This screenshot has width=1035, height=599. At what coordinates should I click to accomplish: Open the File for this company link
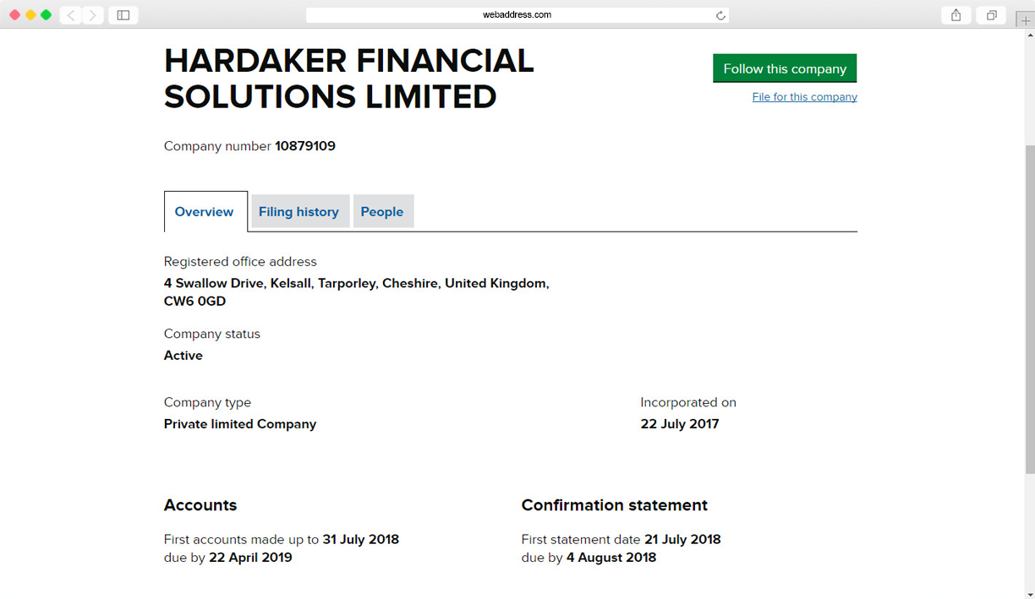804,97
